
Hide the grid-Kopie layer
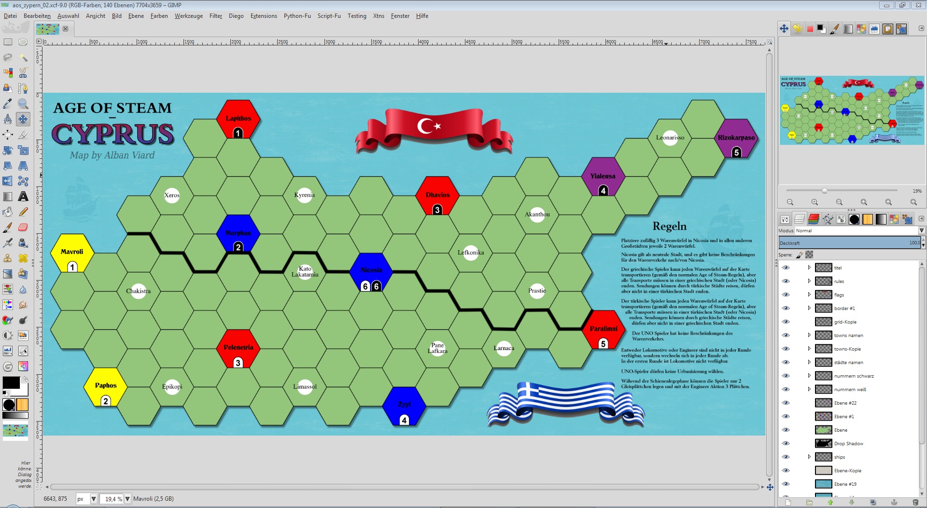tap(786, 322)
